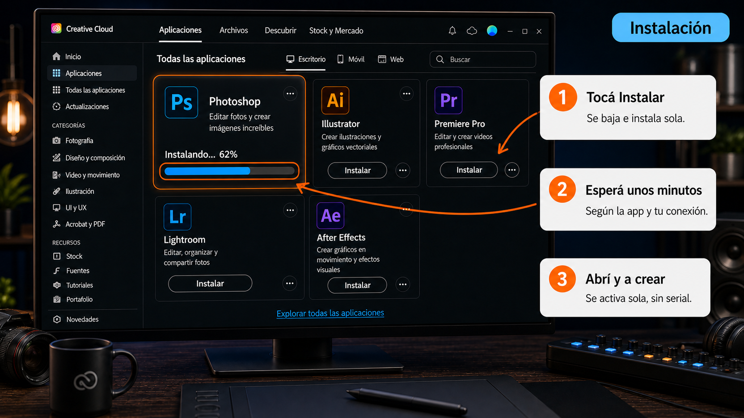Open more options beside Lightroom Instalar

tap(290, 284)
